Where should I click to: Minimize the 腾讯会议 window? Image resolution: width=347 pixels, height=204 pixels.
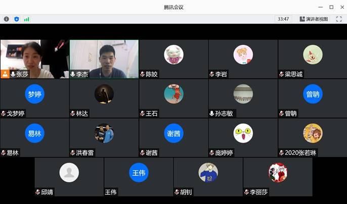click(x=320, y=7)
